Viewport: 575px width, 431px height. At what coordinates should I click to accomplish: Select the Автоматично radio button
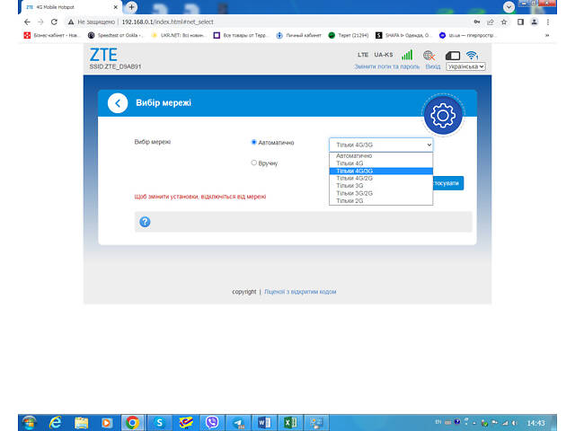pyautogui.click(x=254, y=143)
